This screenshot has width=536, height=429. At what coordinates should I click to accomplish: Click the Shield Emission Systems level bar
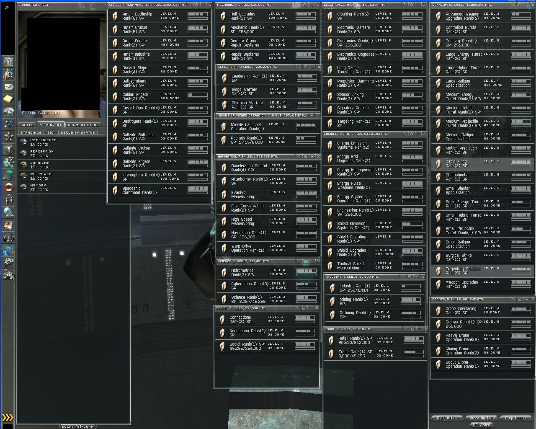coord(412,224)
